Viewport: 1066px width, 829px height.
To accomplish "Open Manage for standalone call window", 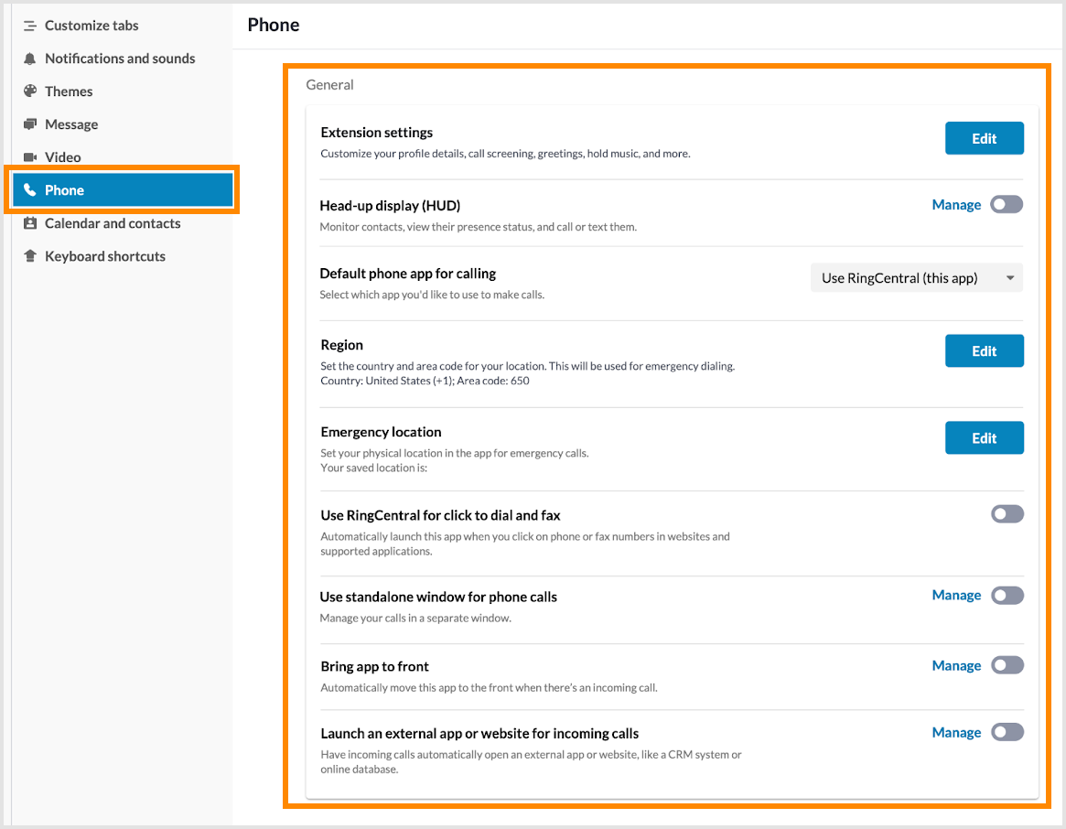I will [x=956, y=595].
